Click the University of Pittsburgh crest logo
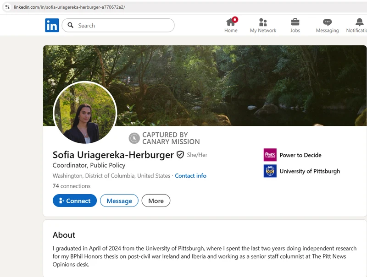This screenshot has height=277, width=367. tap(270, 171)
